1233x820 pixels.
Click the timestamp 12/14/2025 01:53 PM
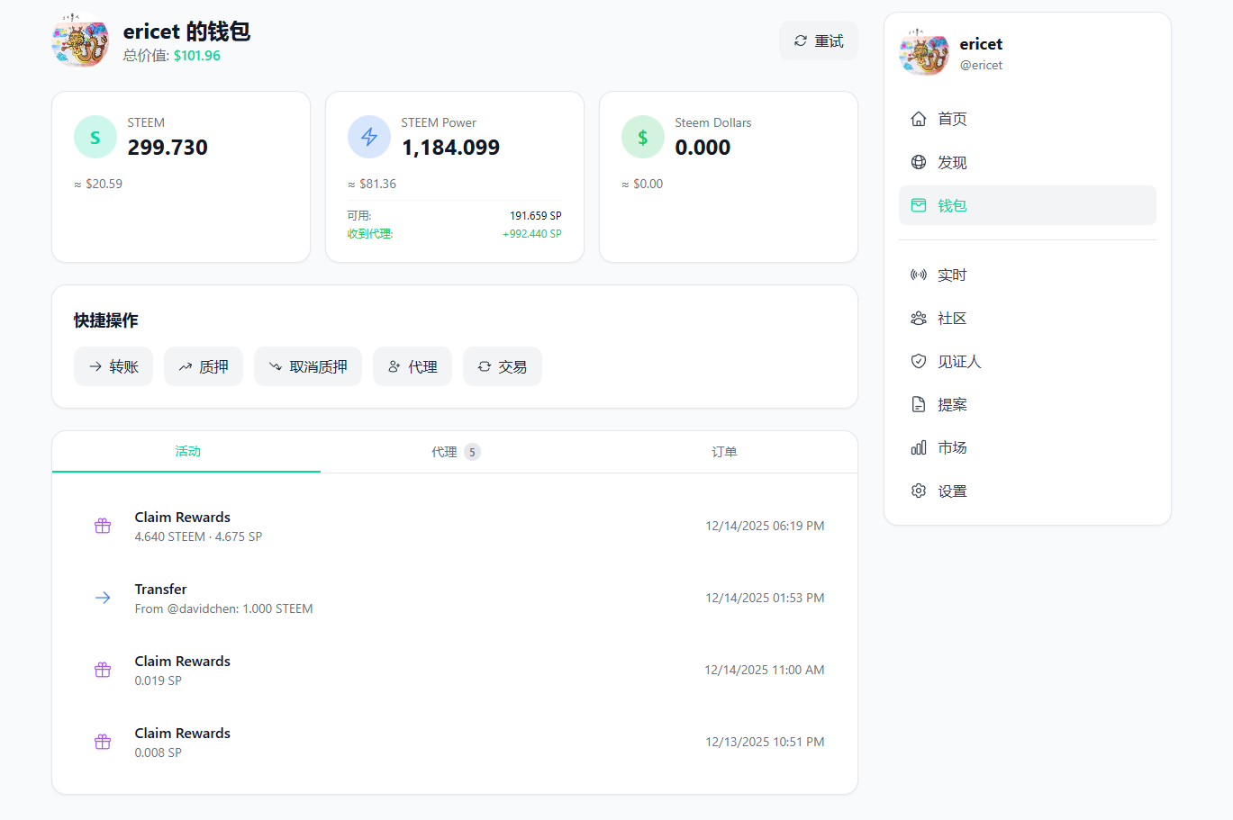tap(765, 598)
